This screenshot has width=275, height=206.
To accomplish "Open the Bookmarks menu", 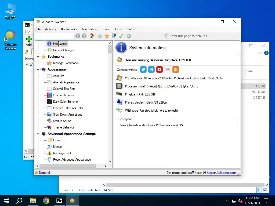I will click(69, 29).
